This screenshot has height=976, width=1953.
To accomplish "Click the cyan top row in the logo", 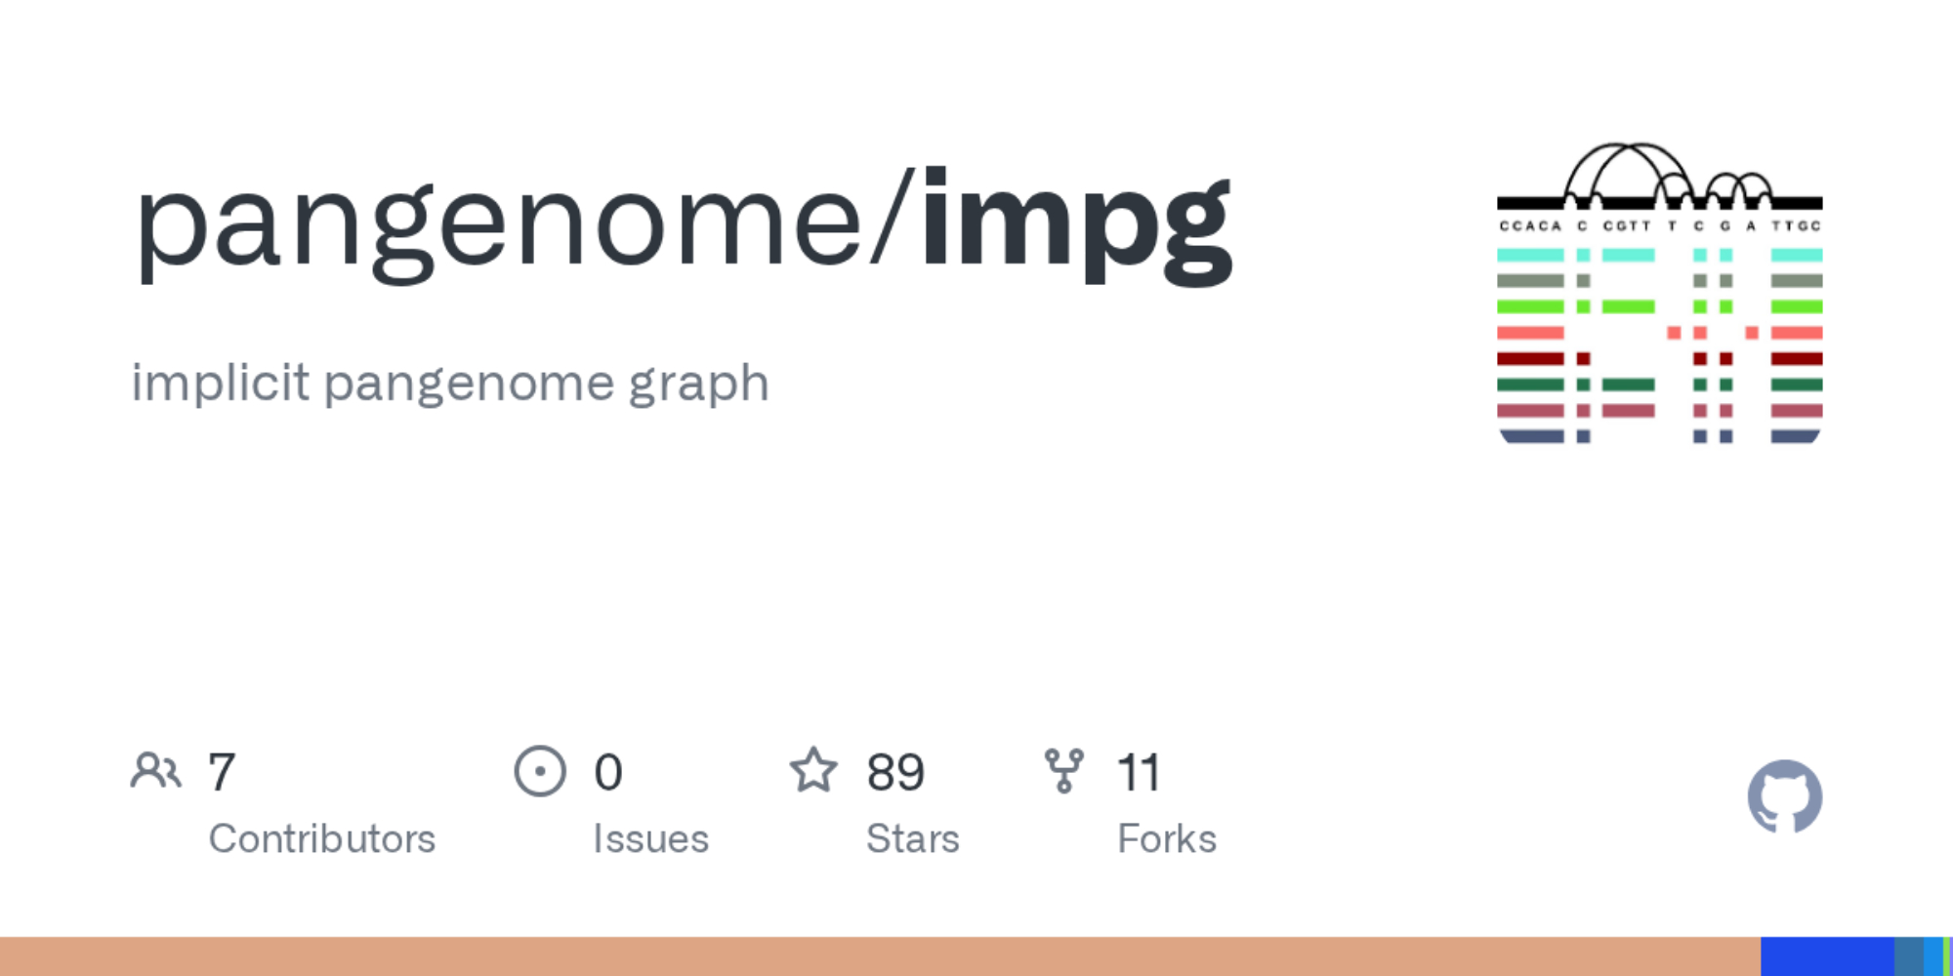I will [x=1531, y=256].
